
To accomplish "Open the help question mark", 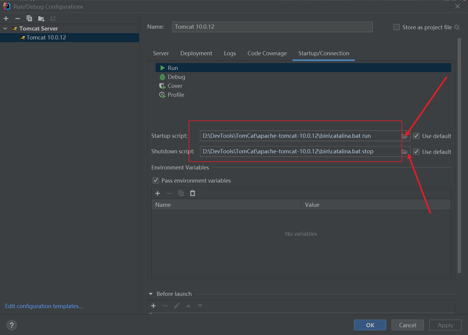I will [x=12, y=325].
